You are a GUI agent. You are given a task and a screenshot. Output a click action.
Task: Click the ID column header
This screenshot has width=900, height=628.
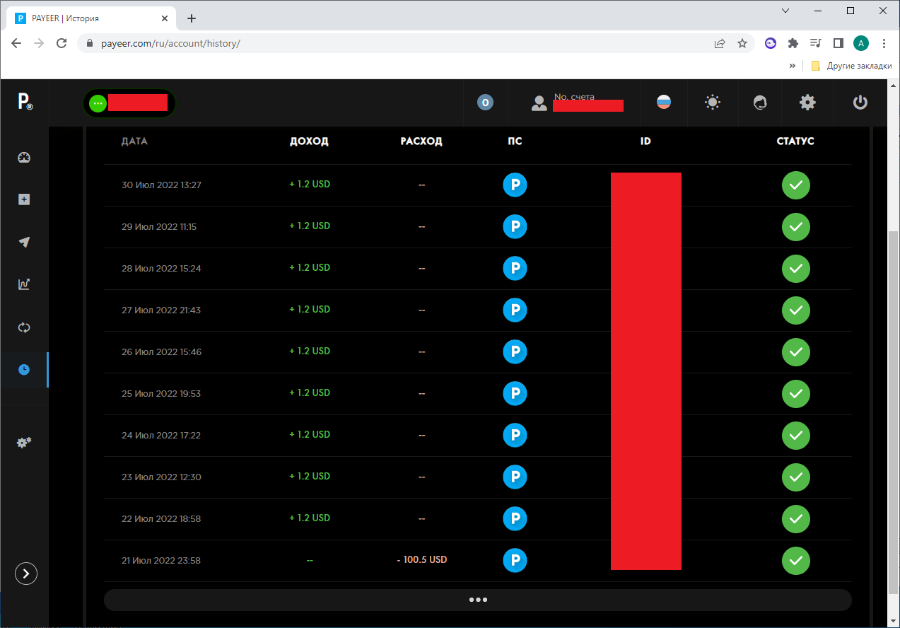(x=645, y=141)
